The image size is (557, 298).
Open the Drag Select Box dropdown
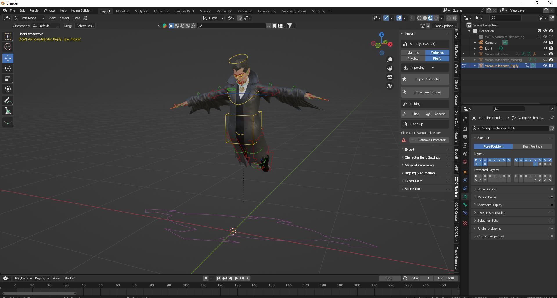pyautogui.click(x=85, y=26)
